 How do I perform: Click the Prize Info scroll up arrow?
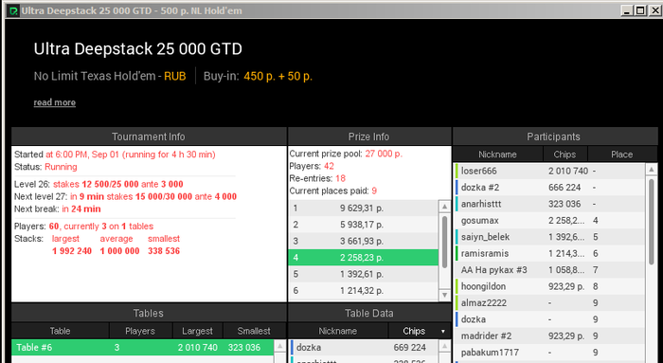[444, 207]
